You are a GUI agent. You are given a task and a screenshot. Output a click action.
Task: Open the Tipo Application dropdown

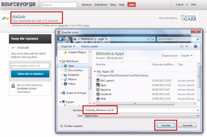pos(141,116)
